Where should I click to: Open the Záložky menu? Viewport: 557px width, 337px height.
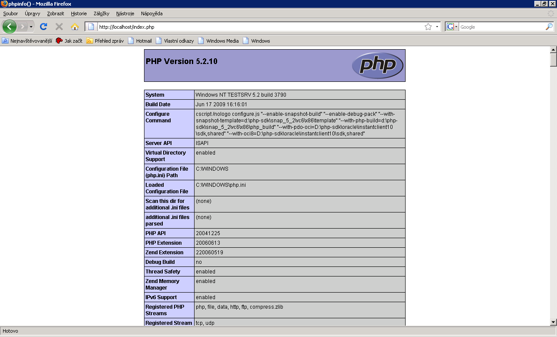(101, 13)
